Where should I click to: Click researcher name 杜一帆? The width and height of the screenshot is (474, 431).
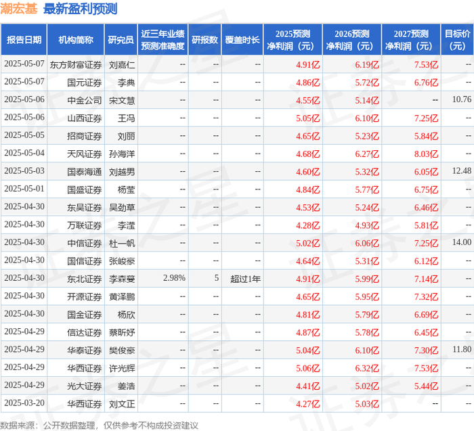tap(122, 243)
